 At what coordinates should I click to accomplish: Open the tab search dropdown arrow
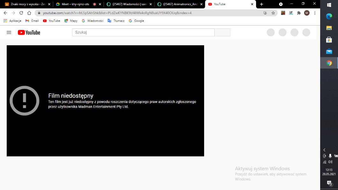click(281, 4)
